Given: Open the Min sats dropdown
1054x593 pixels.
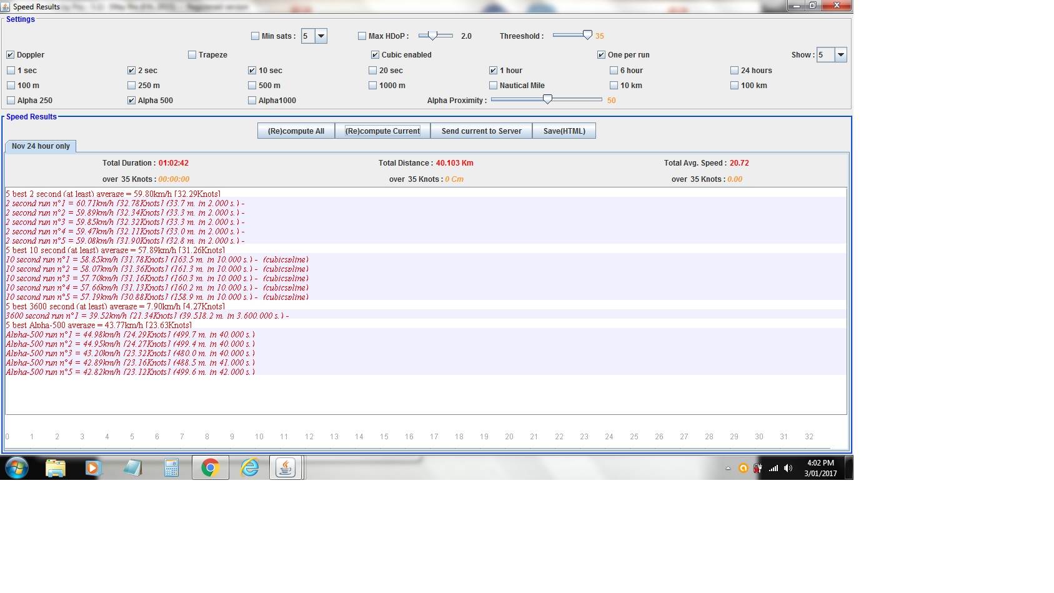Looking at the screenshot, I should [321, 36].
